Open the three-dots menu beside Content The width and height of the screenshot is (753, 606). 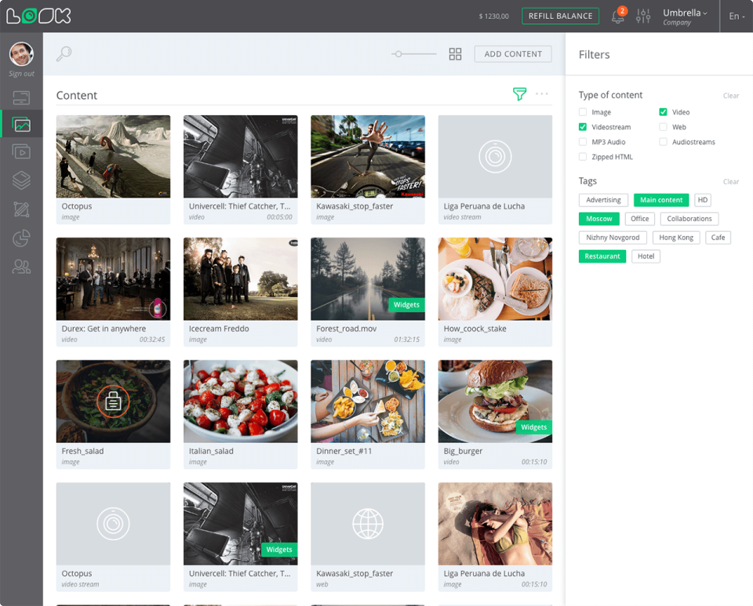point(542,94)
